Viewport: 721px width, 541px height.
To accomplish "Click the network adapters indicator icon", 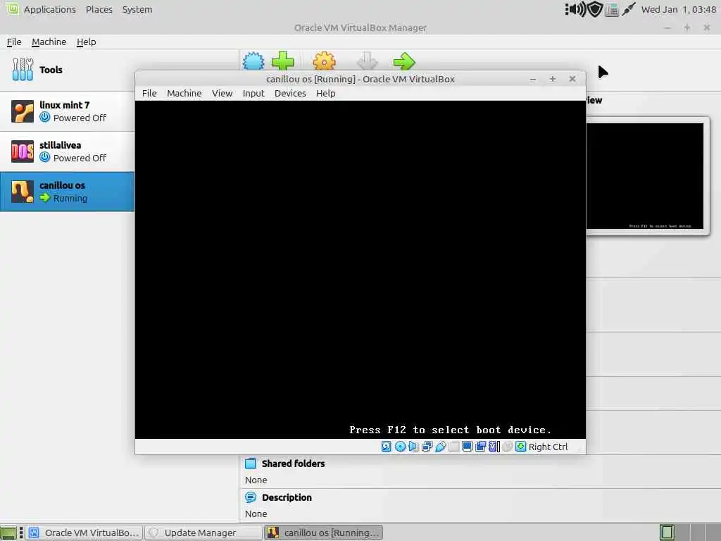I will tap(427, 446).
